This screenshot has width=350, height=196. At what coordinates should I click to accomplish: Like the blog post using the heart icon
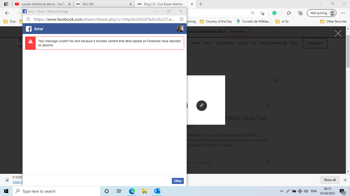point(268,162)
